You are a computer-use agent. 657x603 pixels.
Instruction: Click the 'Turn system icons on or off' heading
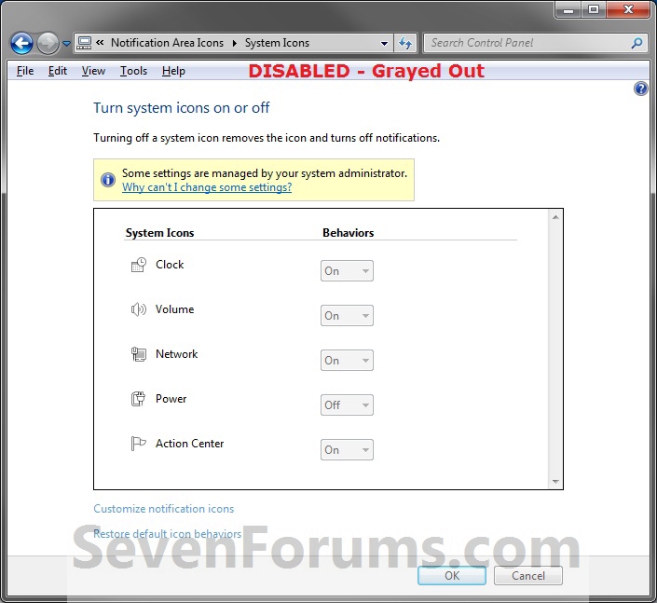pos(182,108)
